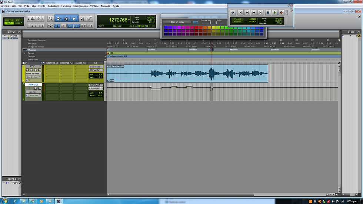Select the Selector tool
The height and width of the screenshot is (204, 363).
[x=66, y=19]
